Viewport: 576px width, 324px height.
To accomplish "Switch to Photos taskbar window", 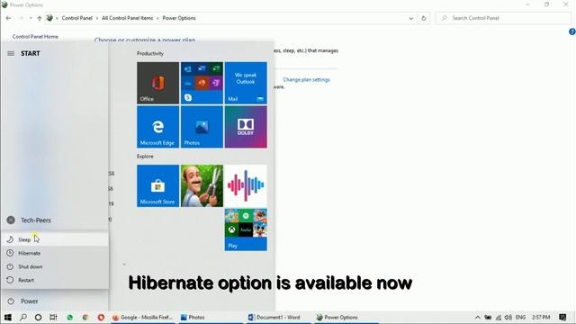I will click(210, 317).
